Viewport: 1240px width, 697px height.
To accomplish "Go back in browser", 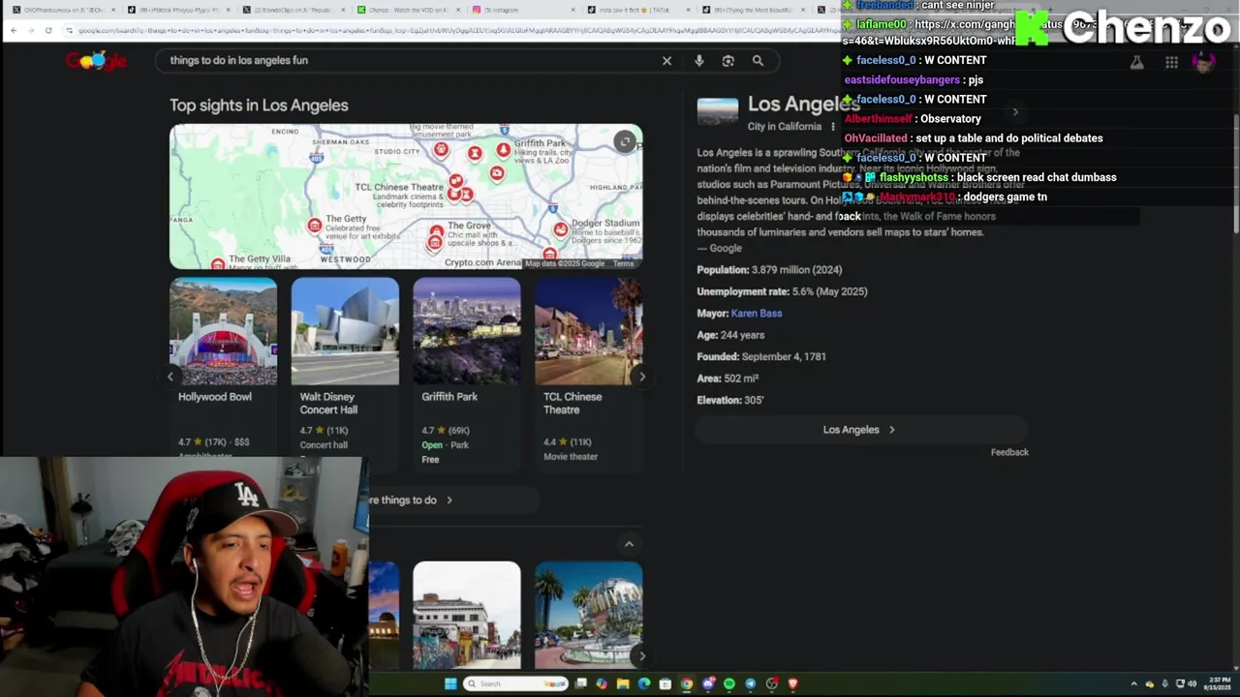I will [14, 30].
